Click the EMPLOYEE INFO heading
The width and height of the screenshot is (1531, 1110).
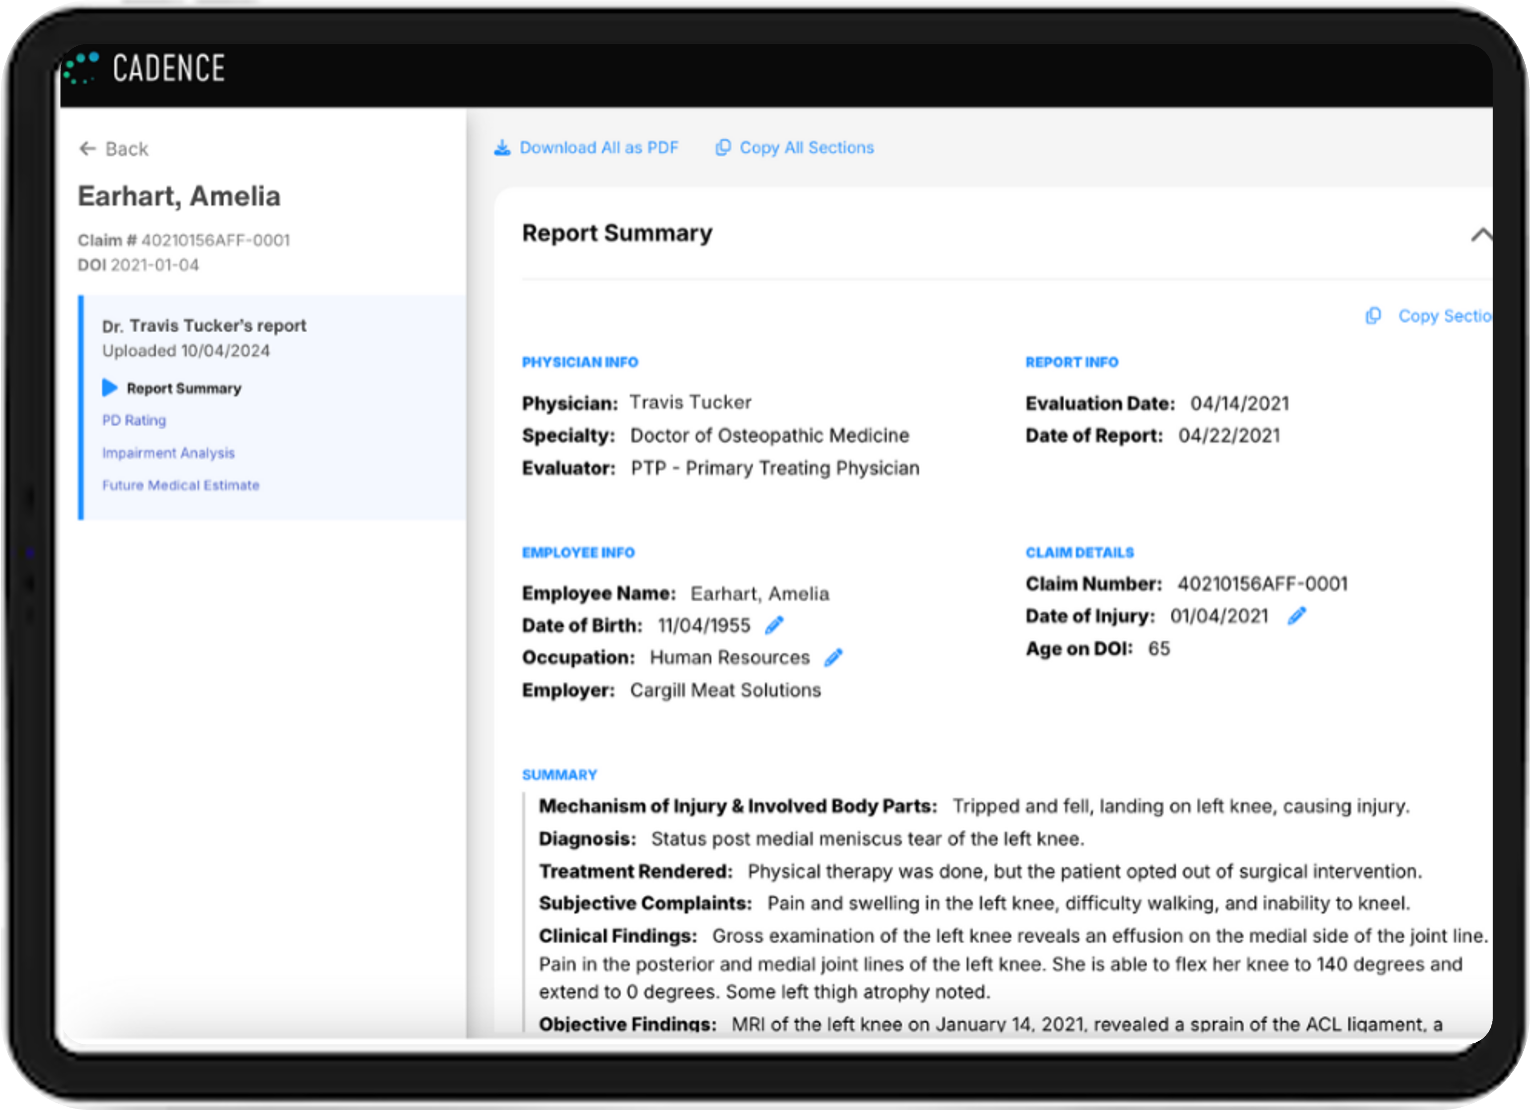click(579, 552)
